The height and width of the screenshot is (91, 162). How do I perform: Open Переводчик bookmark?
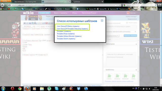(27, 9)
